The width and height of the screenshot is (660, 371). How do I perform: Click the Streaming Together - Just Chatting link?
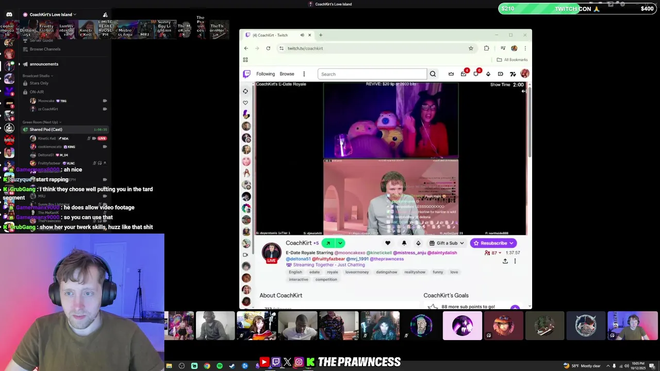coord(329,265)
